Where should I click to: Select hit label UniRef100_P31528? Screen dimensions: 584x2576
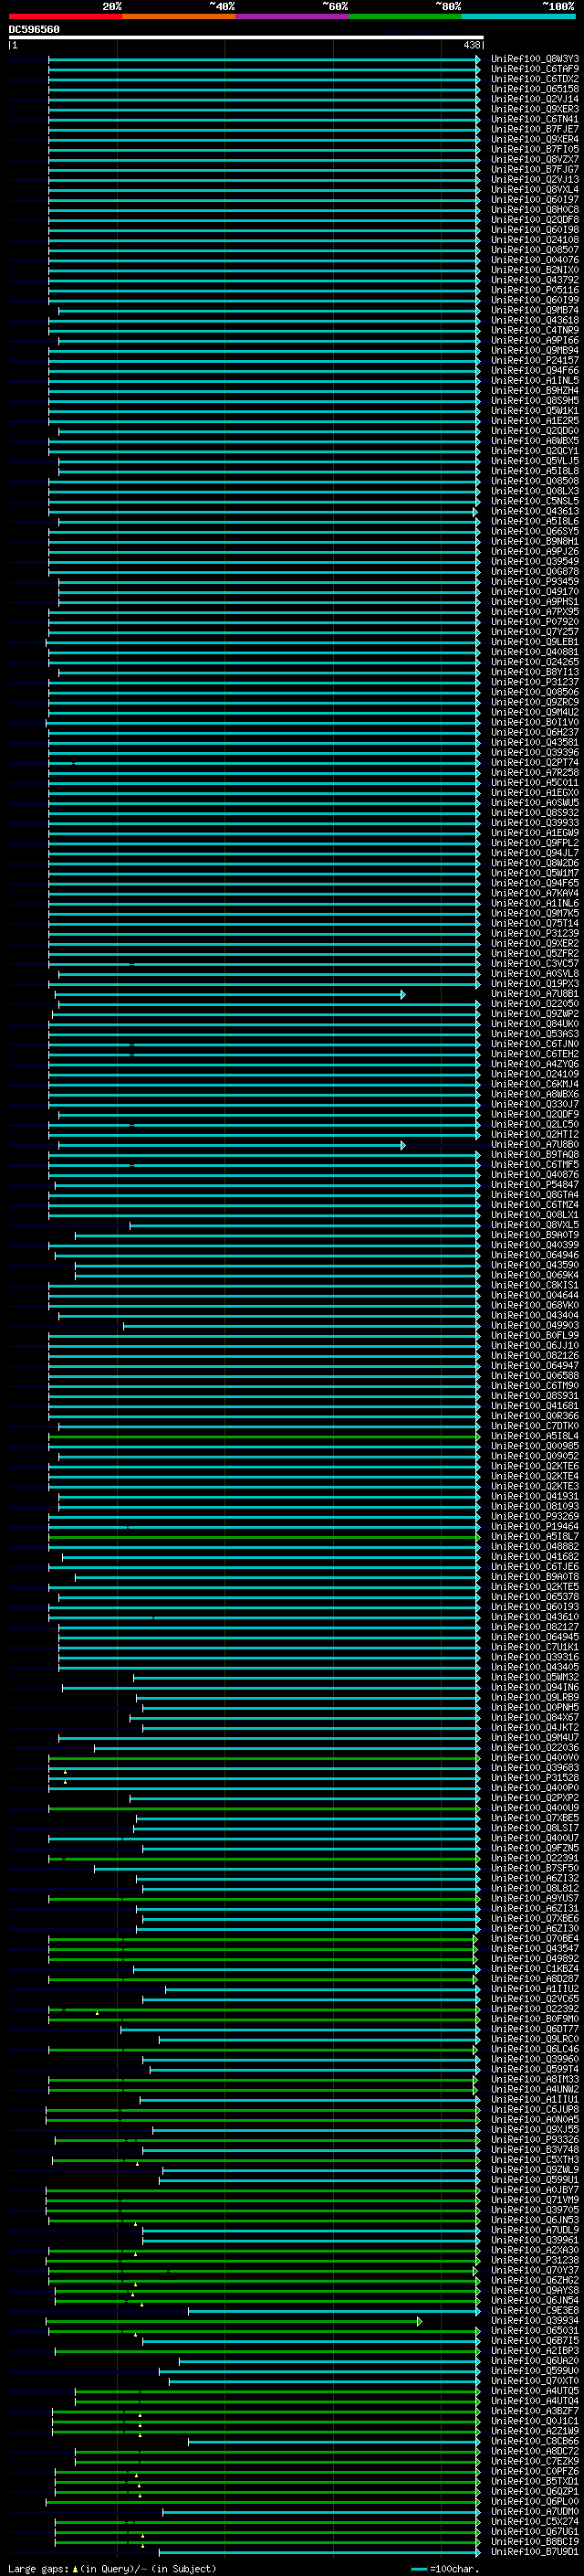pyautogui.click(x=535, y=1777)
